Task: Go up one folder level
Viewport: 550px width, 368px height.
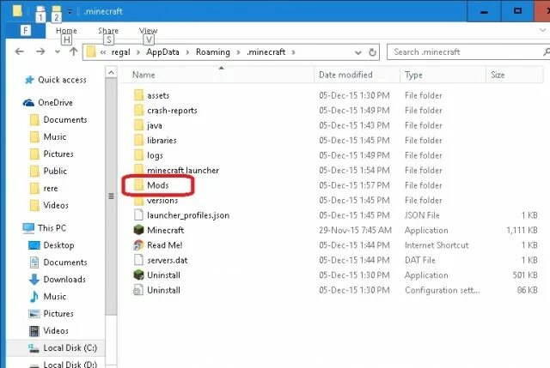Action: point(73,51)
